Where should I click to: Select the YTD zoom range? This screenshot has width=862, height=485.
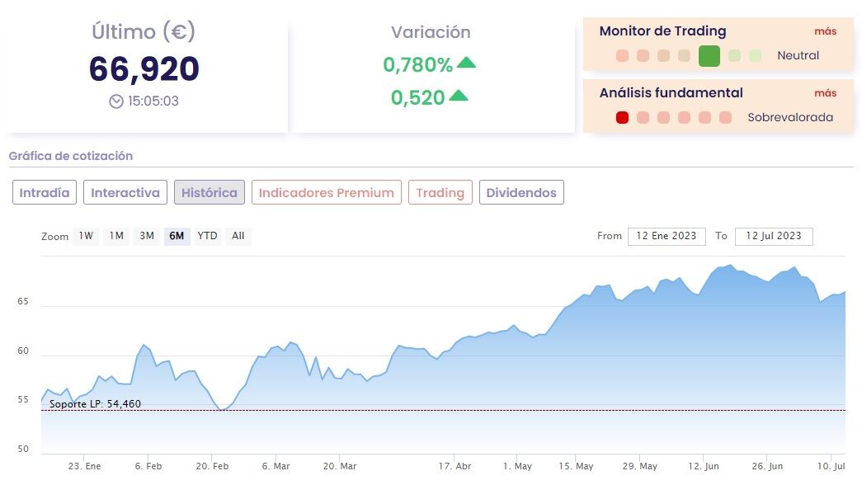208,236
